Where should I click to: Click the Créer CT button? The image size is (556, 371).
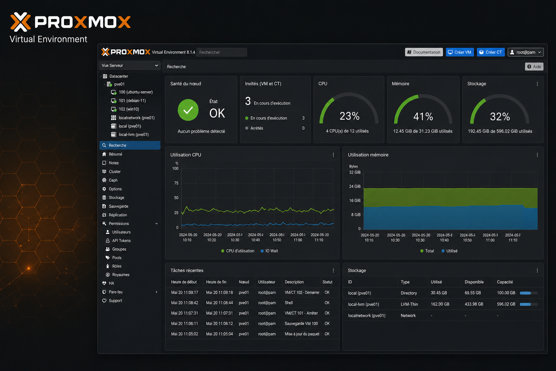(x=491, y=52)
